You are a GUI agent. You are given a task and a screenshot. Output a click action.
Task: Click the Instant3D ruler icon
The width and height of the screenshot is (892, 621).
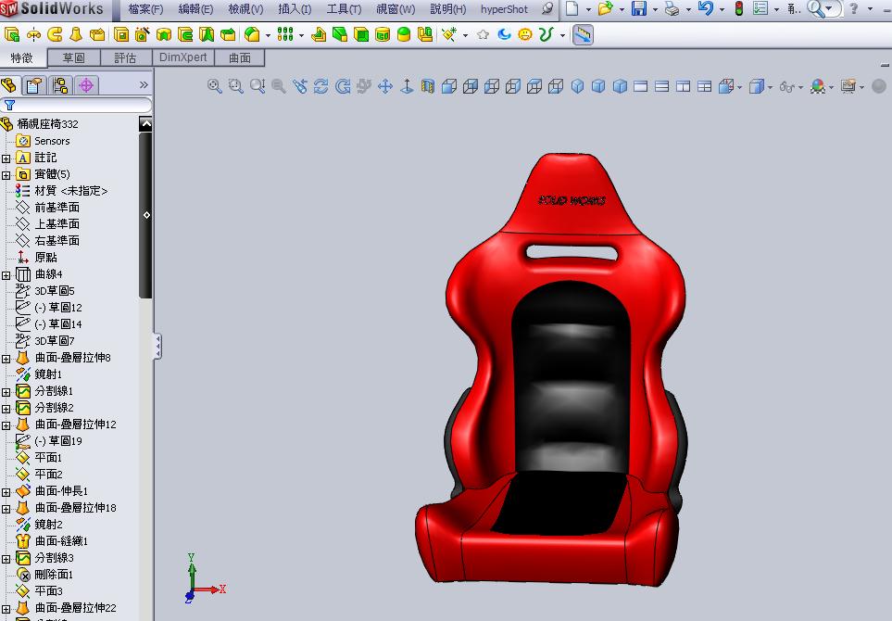tap(583, 34)
